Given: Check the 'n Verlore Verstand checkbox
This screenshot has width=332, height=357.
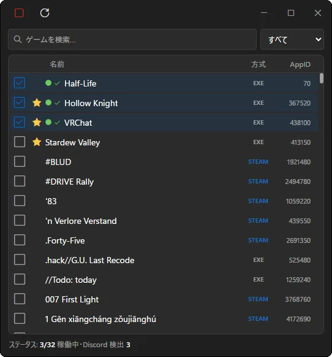Looking at the screenshot, I should click(x=20, y=220).
